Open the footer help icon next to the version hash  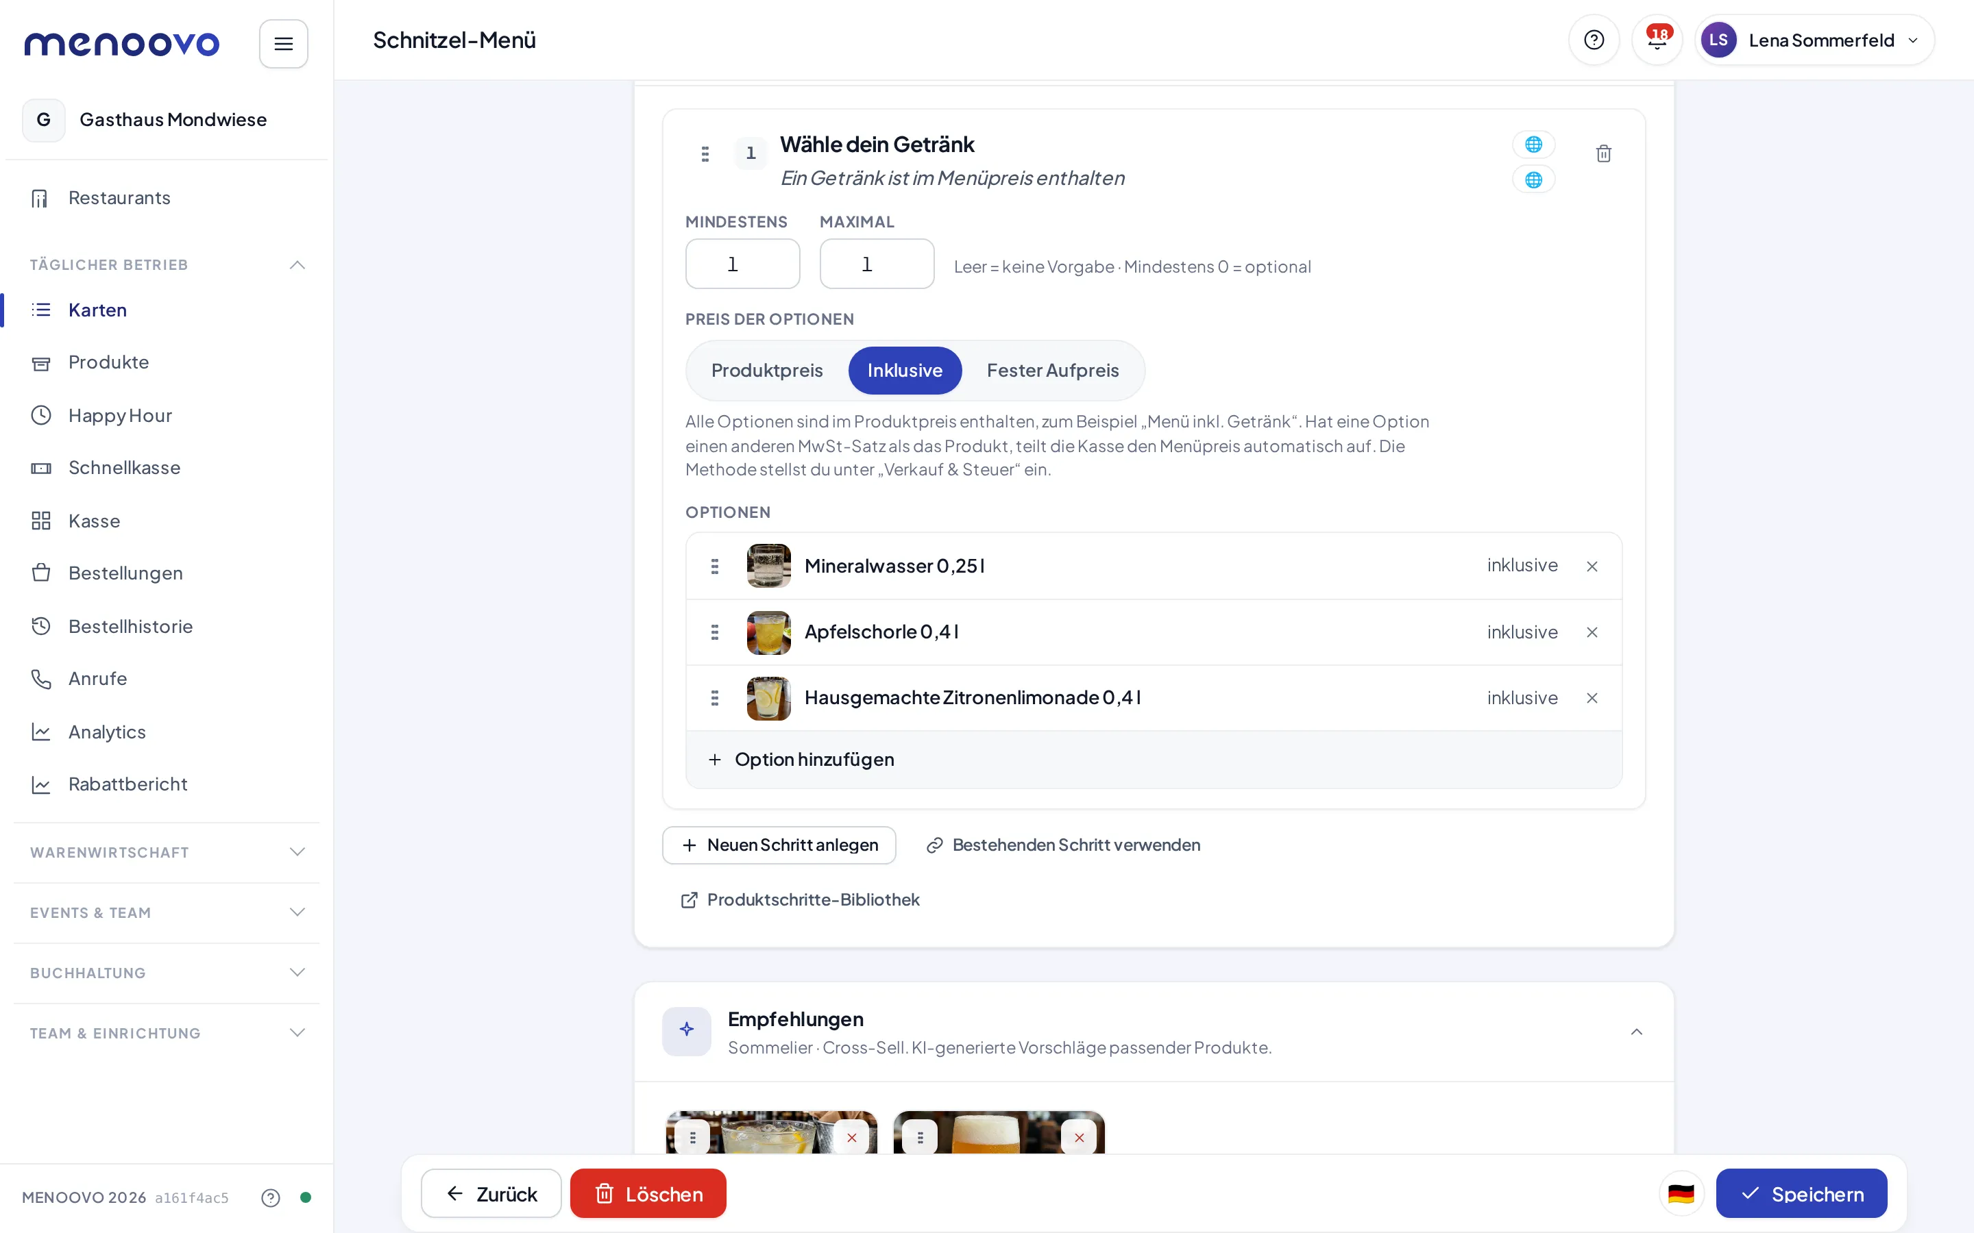[x=270, y=1197]
